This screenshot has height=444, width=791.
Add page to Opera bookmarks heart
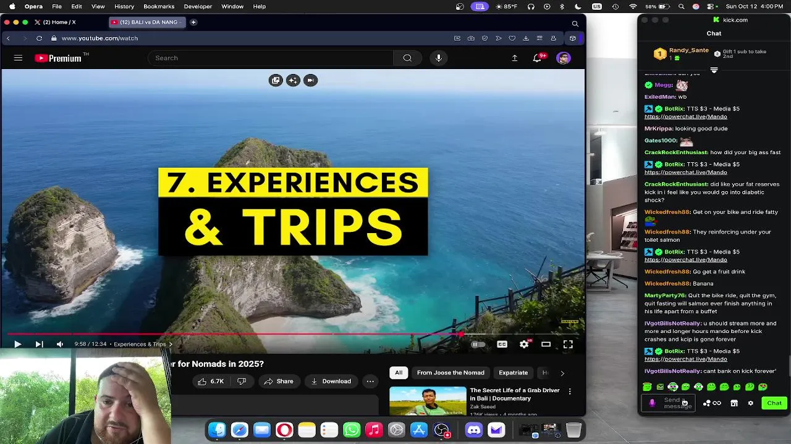pyautogui.click(x=512, y=38)
